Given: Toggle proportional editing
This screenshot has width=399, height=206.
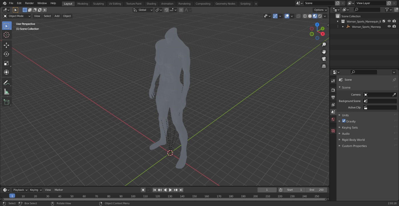Looking at the screenshot, I should click(181, 10).
